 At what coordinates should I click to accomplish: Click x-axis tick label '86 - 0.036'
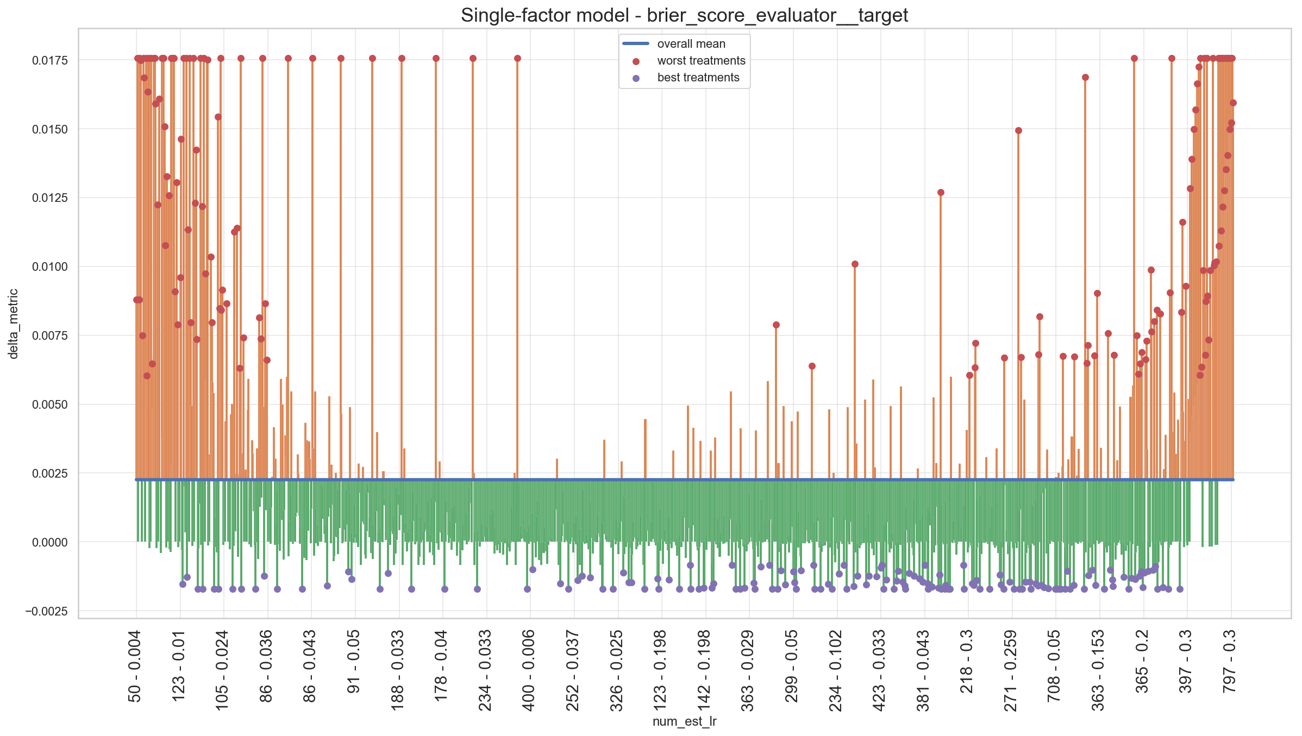[266, 666]
